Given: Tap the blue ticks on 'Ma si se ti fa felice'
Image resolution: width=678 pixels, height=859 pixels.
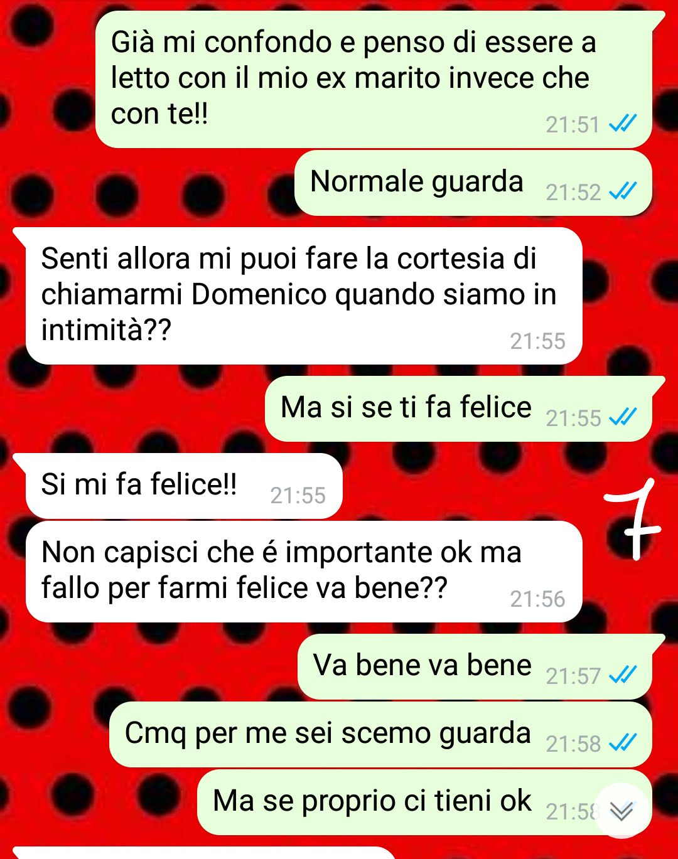Looking at the screenshot, I should coord(623,417).
